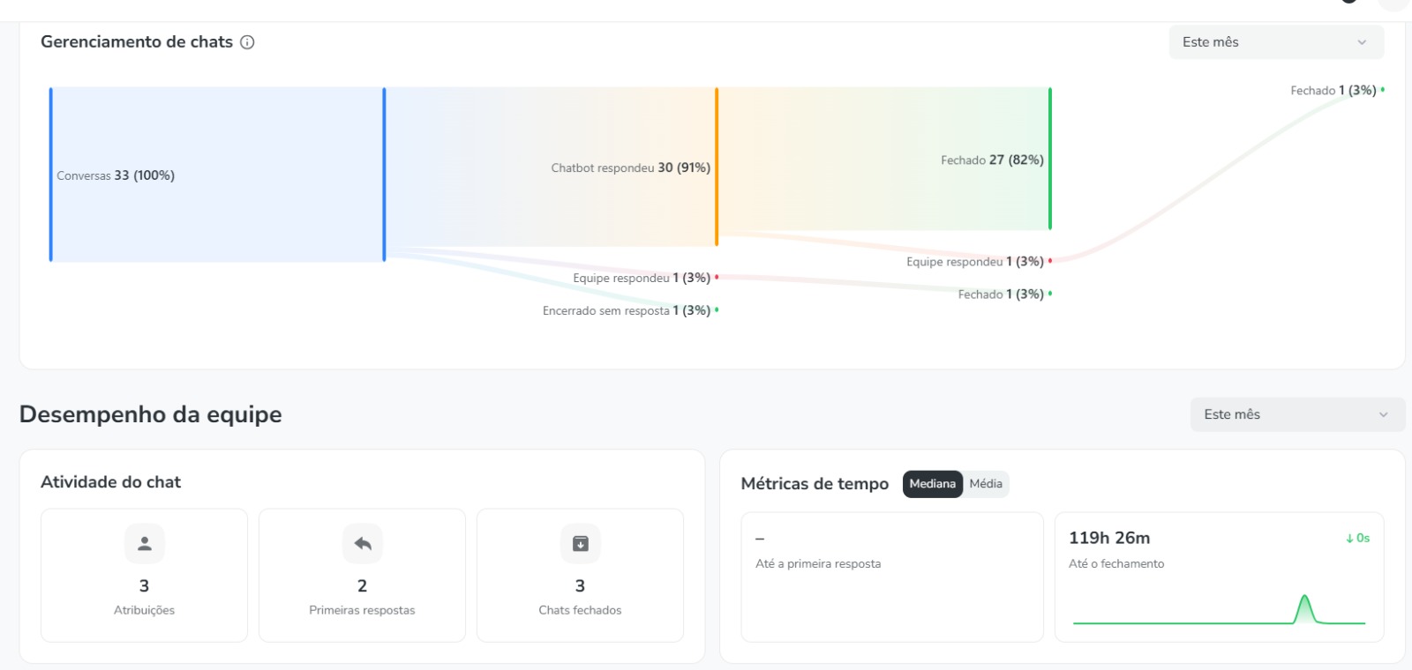
Task: Click the Chats fechados archive icon
Action: click(581, 544)
